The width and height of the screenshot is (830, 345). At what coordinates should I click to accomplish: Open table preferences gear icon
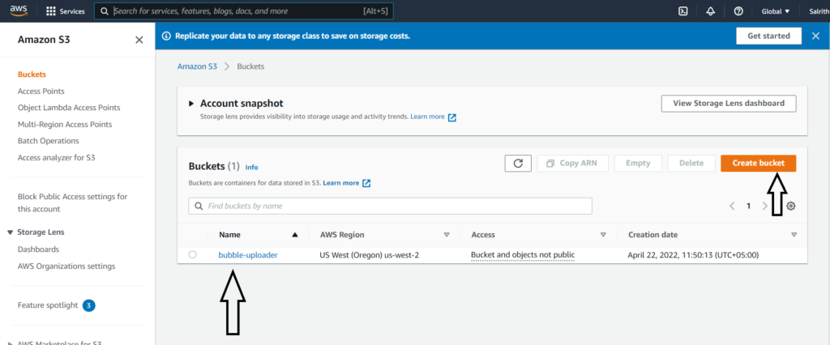(x=791, y=206)
